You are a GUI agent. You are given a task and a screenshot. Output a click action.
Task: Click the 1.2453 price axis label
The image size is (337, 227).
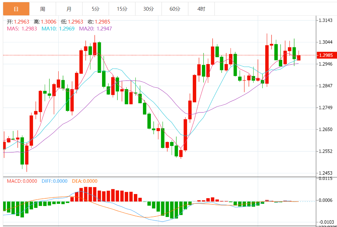coord(326,173)
